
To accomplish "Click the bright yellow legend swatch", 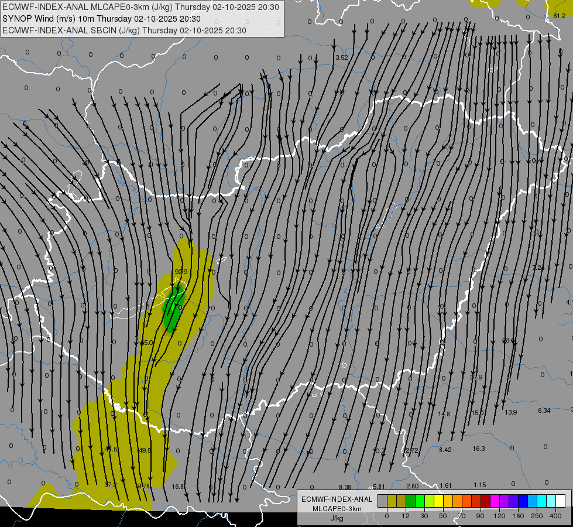I will tap(438, 501).
